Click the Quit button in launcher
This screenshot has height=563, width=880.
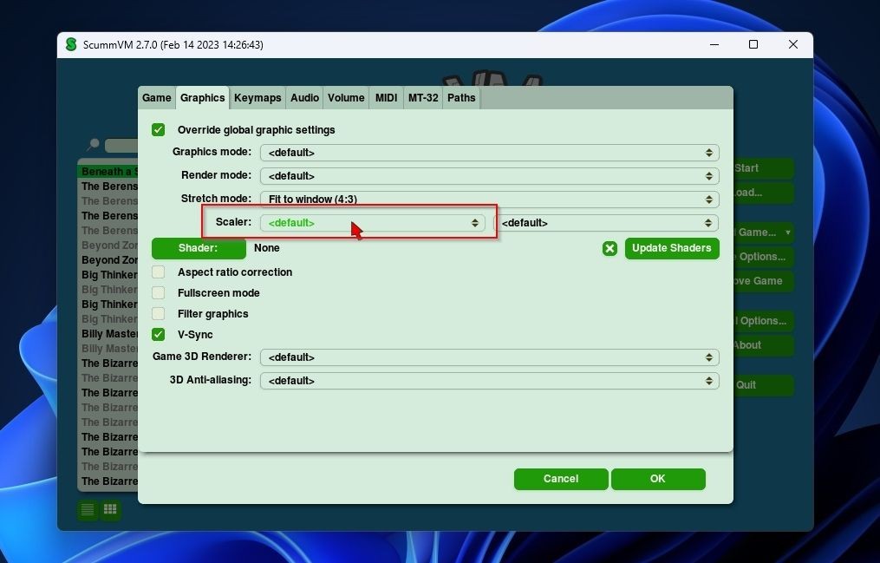763,385
